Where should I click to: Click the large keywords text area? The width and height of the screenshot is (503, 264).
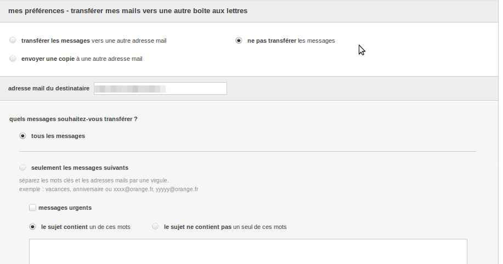pyautogui.click(x=247, y=251)
